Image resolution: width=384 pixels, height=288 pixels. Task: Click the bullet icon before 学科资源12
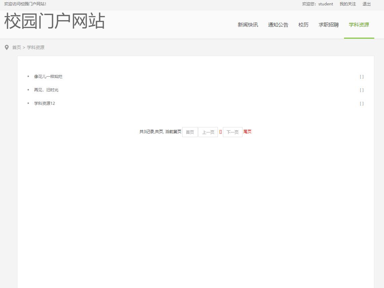click(28, 103)
